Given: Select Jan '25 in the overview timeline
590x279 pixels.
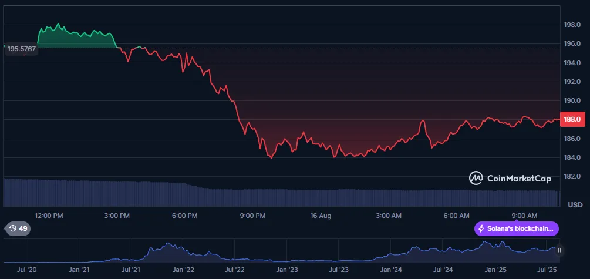Looking at the screenshot, I should tap(495, 270).
